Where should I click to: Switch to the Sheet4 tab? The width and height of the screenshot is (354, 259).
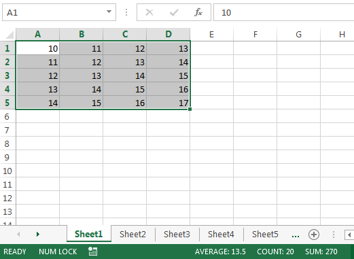[x=221, y=235]
